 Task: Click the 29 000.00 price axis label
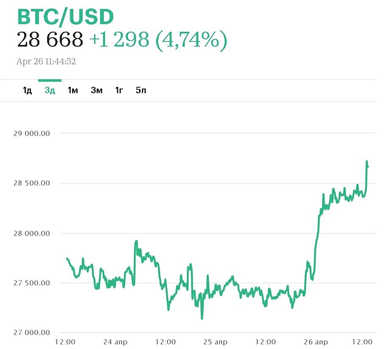(x=32, y=133)
